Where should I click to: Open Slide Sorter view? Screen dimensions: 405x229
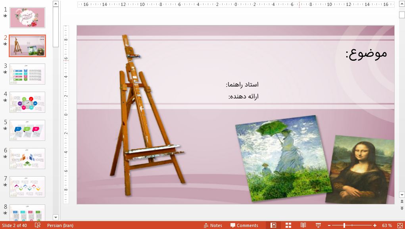tap(289, 225)
